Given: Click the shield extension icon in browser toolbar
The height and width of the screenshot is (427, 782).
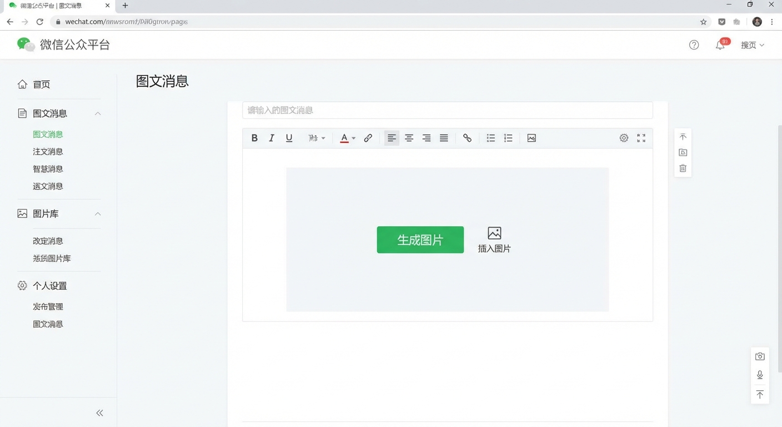Looking at the screenshot, I should point(721,22).
